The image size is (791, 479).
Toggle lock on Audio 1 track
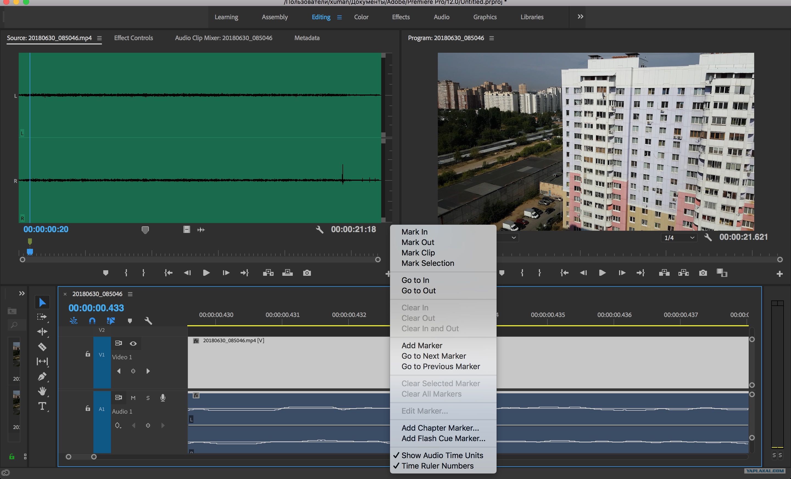pos(88,408)
